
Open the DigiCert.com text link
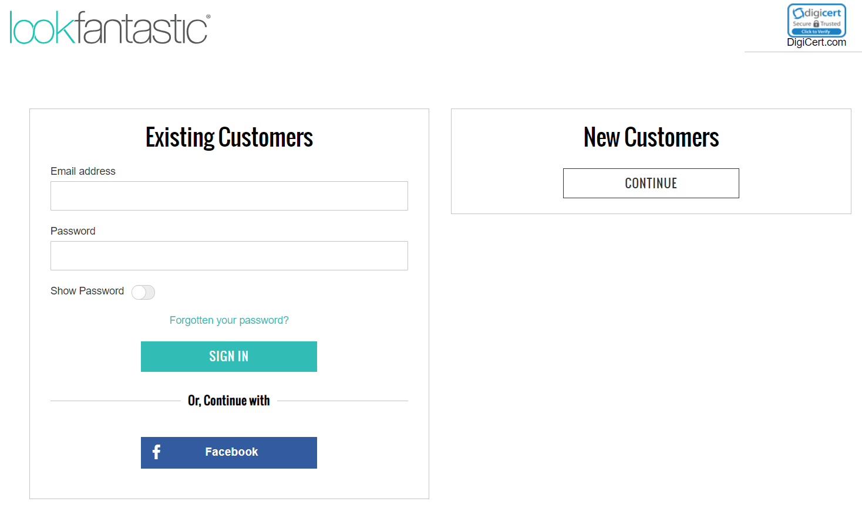tap(816, 42)
